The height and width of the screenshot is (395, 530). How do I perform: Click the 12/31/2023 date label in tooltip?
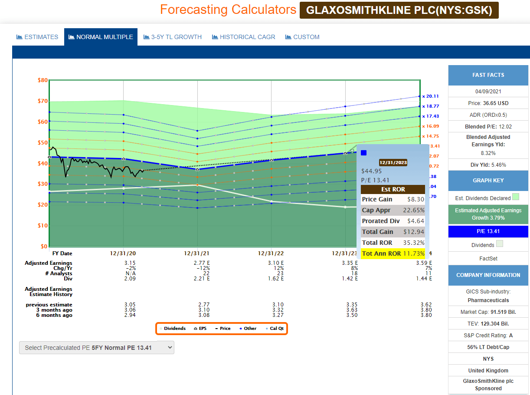click(393, 162)
